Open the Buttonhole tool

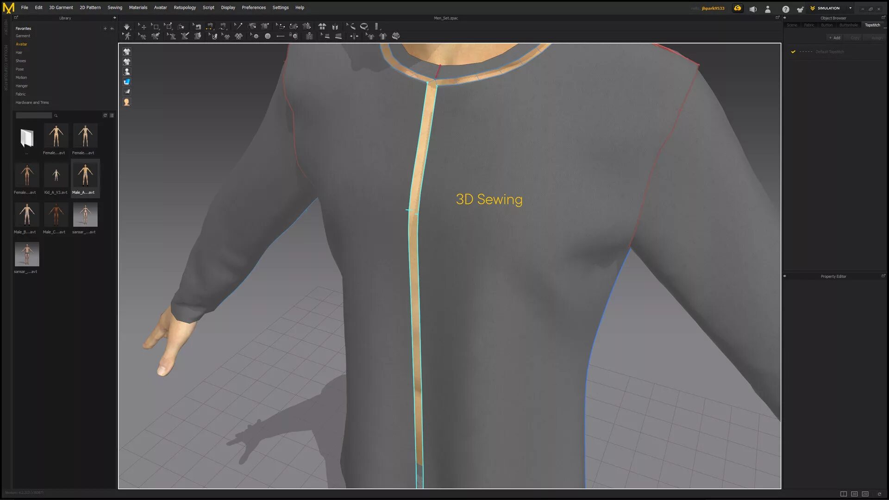[281, 36]
